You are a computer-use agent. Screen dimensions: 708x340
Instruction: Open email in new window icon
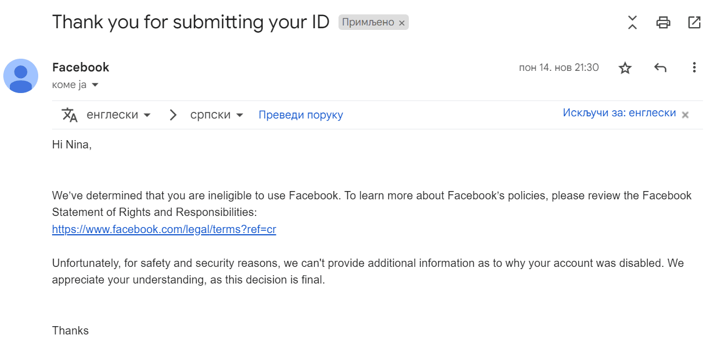click(x=694, y=23)
